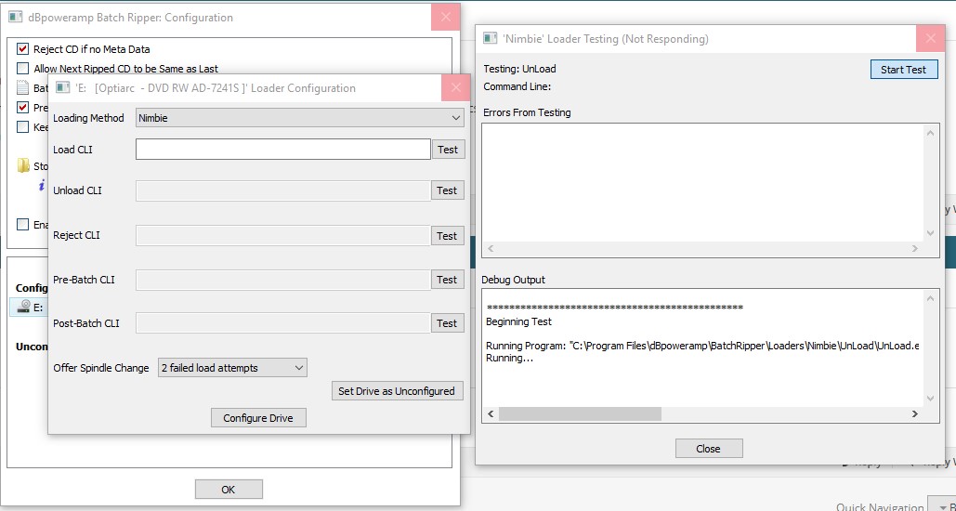Test the Reject CLI command
This screenshot has height=511, width=956.
pos(448,235)
